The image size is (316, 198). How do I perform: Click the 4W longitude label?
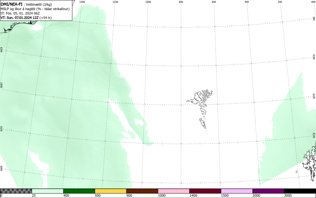point(247,2)
